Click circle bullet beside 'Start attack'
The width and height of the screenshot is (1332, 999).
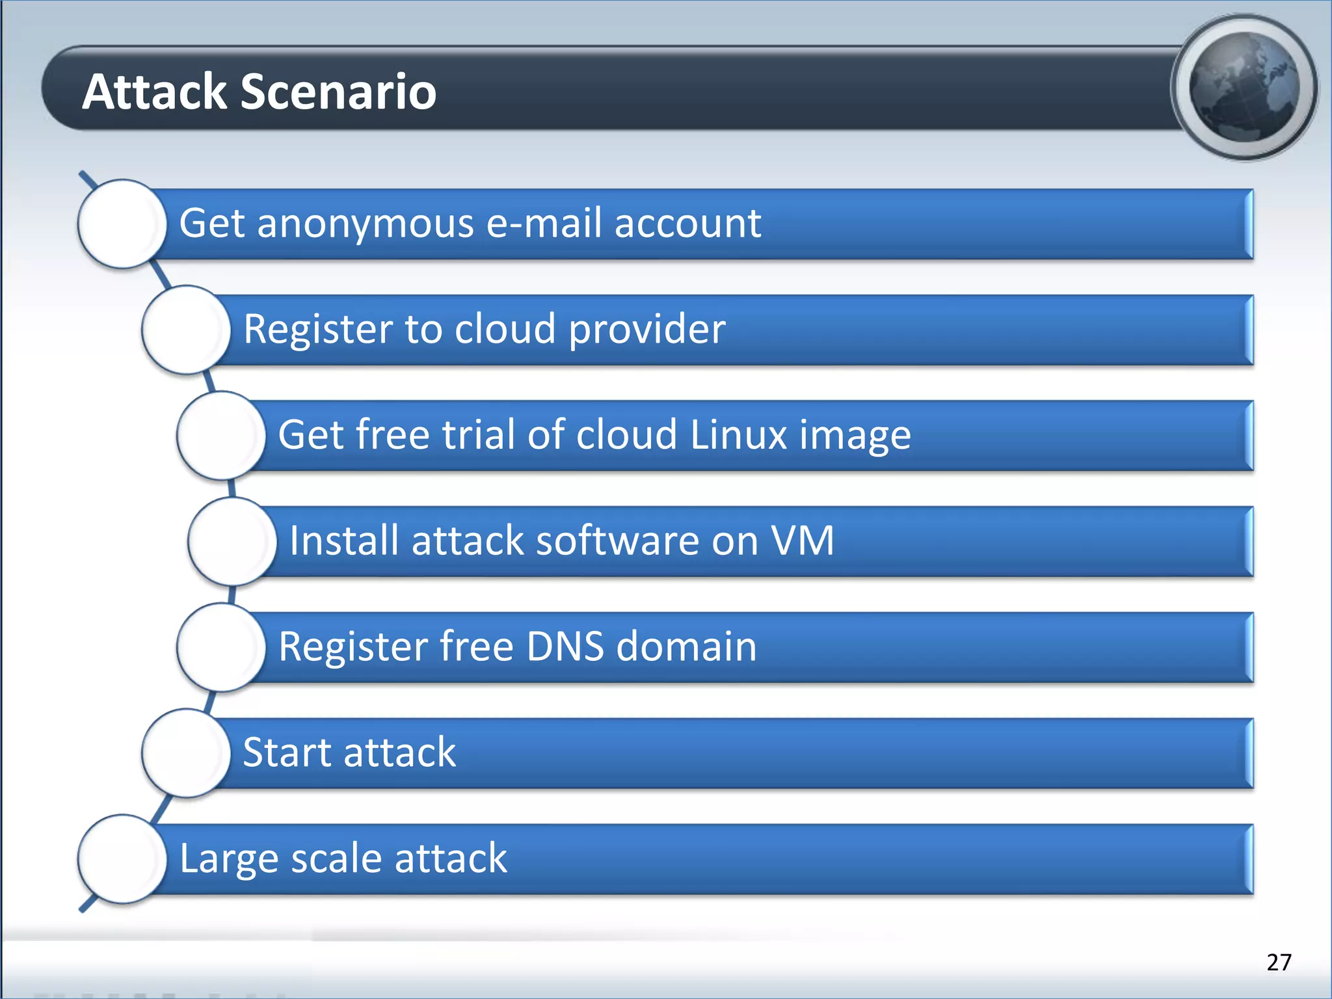186,753
